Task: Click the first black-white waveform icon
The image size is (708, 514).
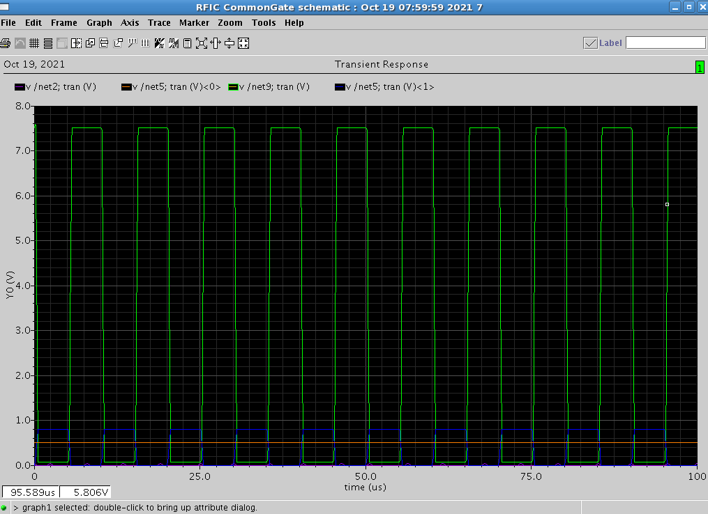Action: (x=160, y=43)
